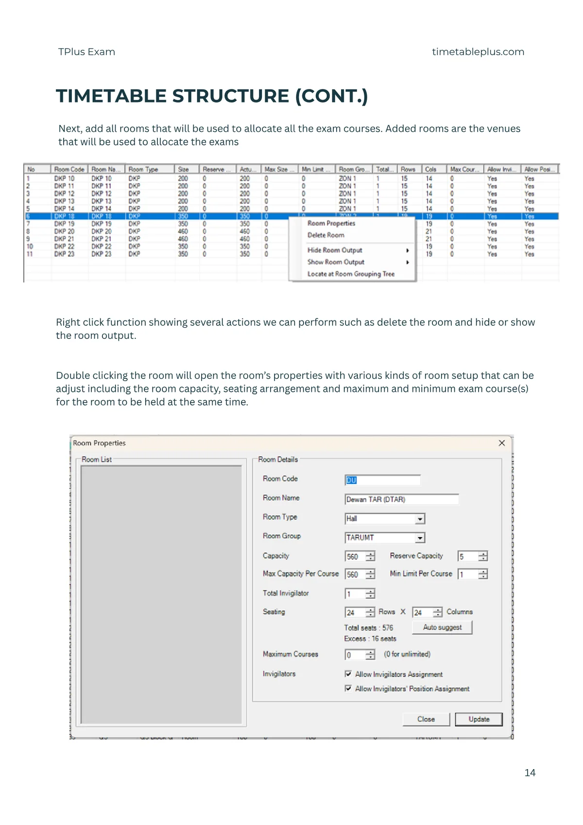Click the Room Code input field

pyautogui.click(x=382, y=480)
